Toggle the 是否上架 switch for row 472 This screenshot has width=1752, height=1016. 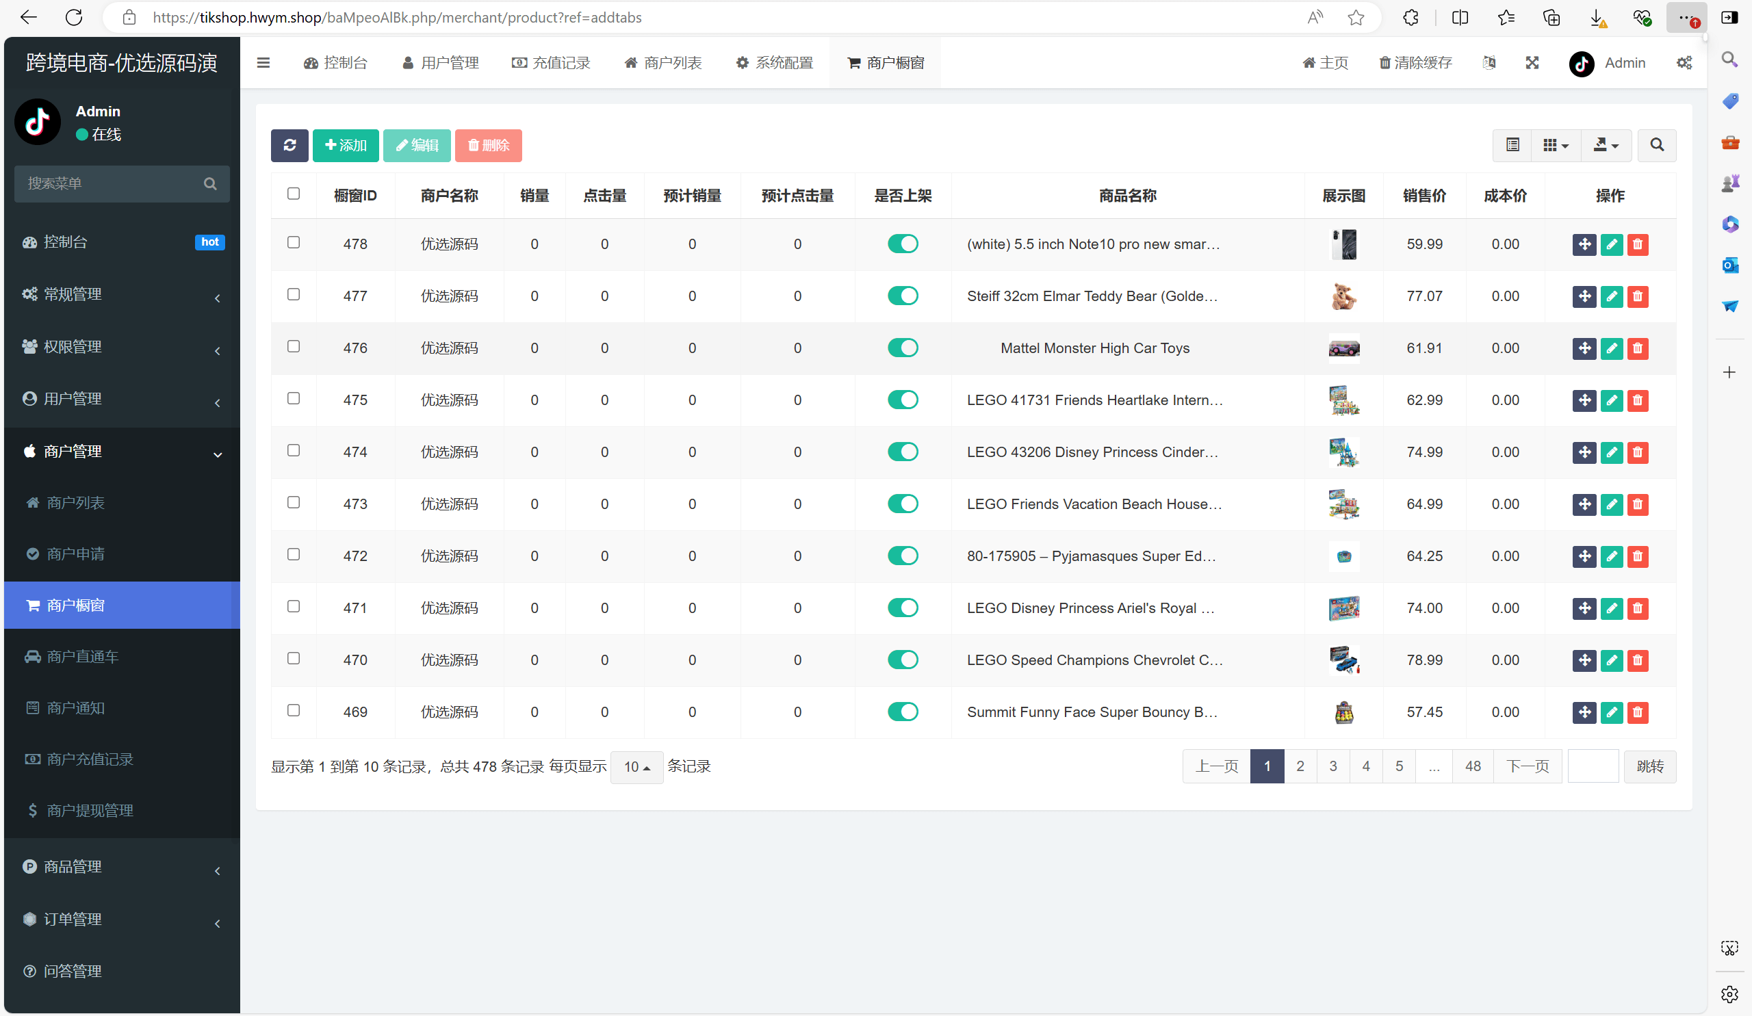pos(903,556)
